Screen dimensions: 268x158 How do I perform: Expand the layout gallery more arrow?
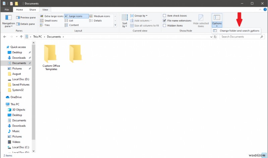pos(115,25)
